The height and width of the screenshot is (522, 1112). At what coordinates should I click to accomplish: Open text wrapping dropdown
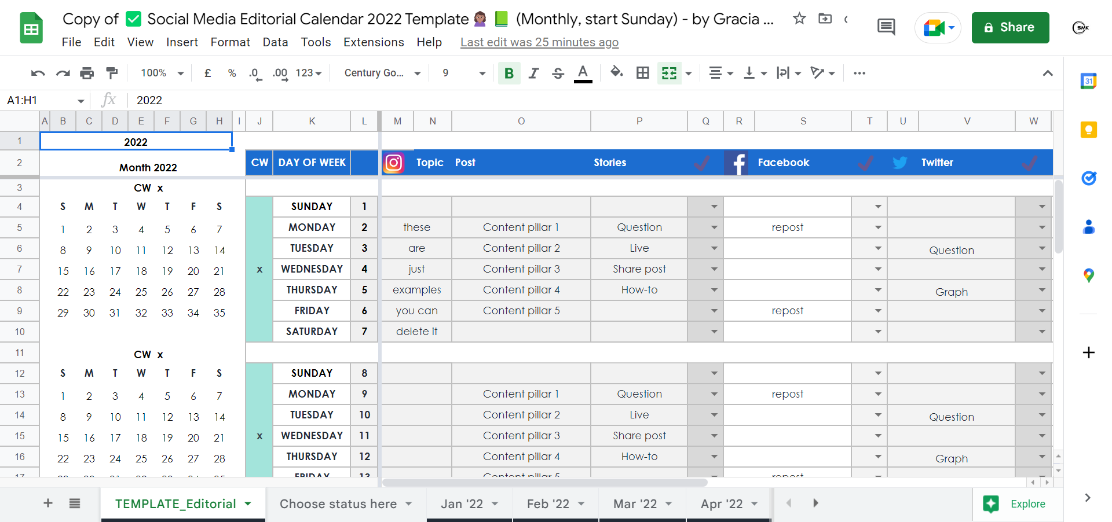tap(789, 73)
